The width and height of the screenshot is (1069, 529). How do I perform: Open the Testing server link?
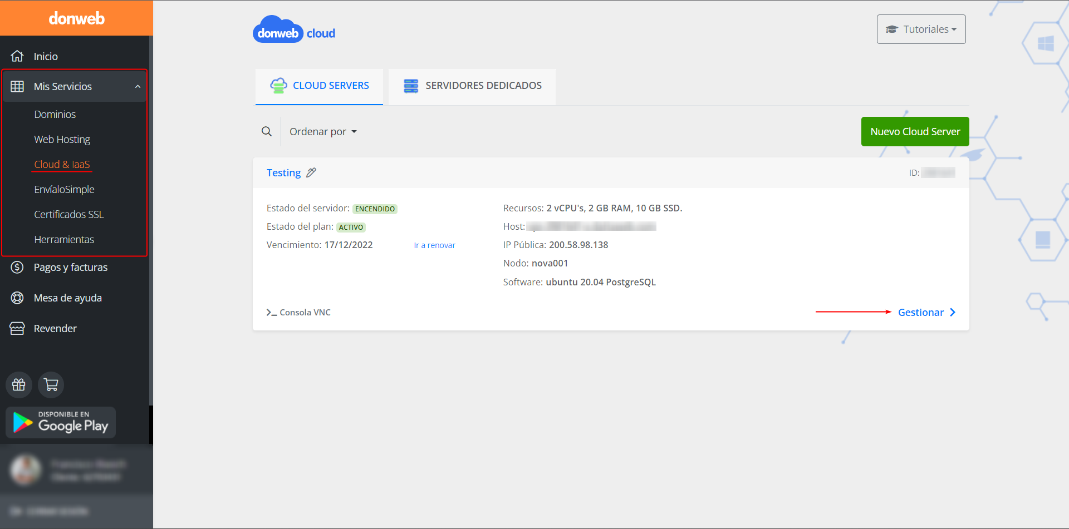[x=283, y=172]
